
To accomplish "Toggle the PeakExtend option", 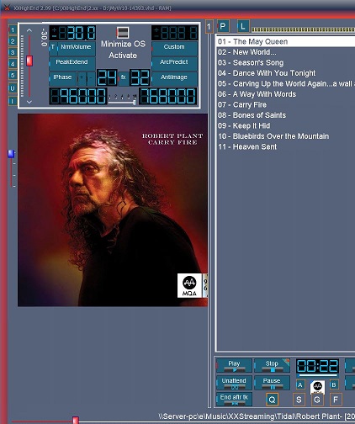I will pos(72,62).
